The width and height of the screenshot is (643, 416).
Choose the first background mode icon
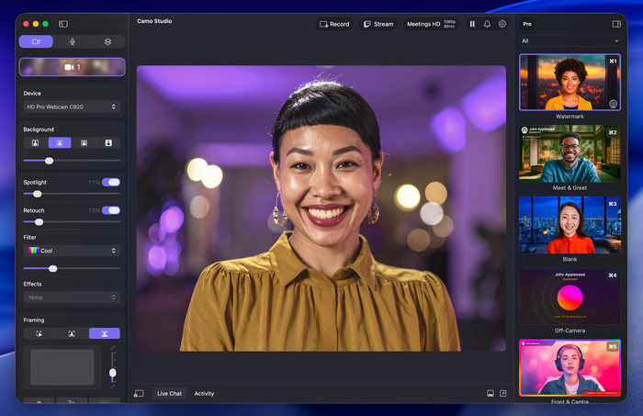click(x=35, y=142)
